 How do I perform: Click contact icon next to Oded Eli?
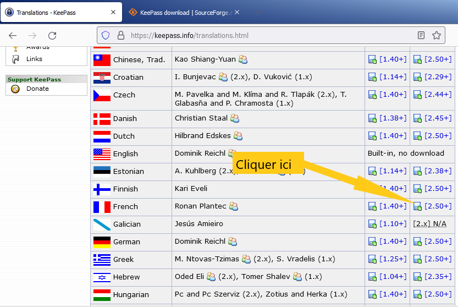pos(211,277)
